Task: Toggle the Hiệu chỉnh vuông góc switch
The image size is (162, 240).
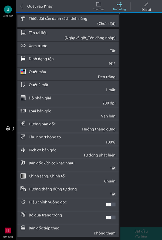Action: pos(111,205)
